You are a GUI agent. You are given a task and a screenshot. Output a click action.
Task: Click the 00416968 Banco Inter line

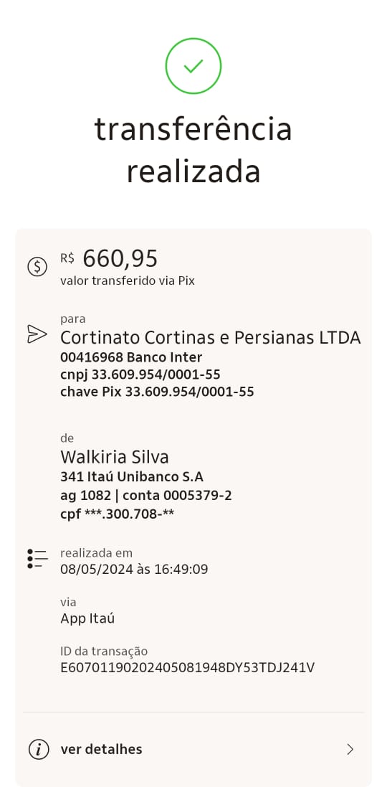point(131,357)
